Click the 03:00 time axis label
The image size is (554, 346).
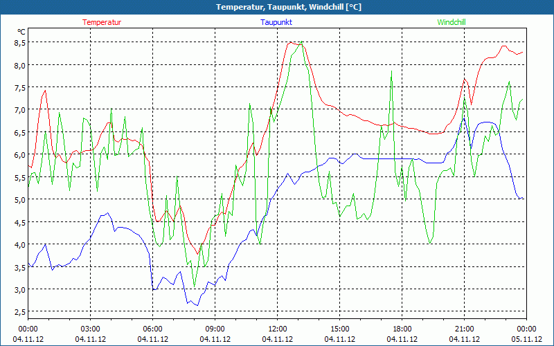click(x=91, y=329)
